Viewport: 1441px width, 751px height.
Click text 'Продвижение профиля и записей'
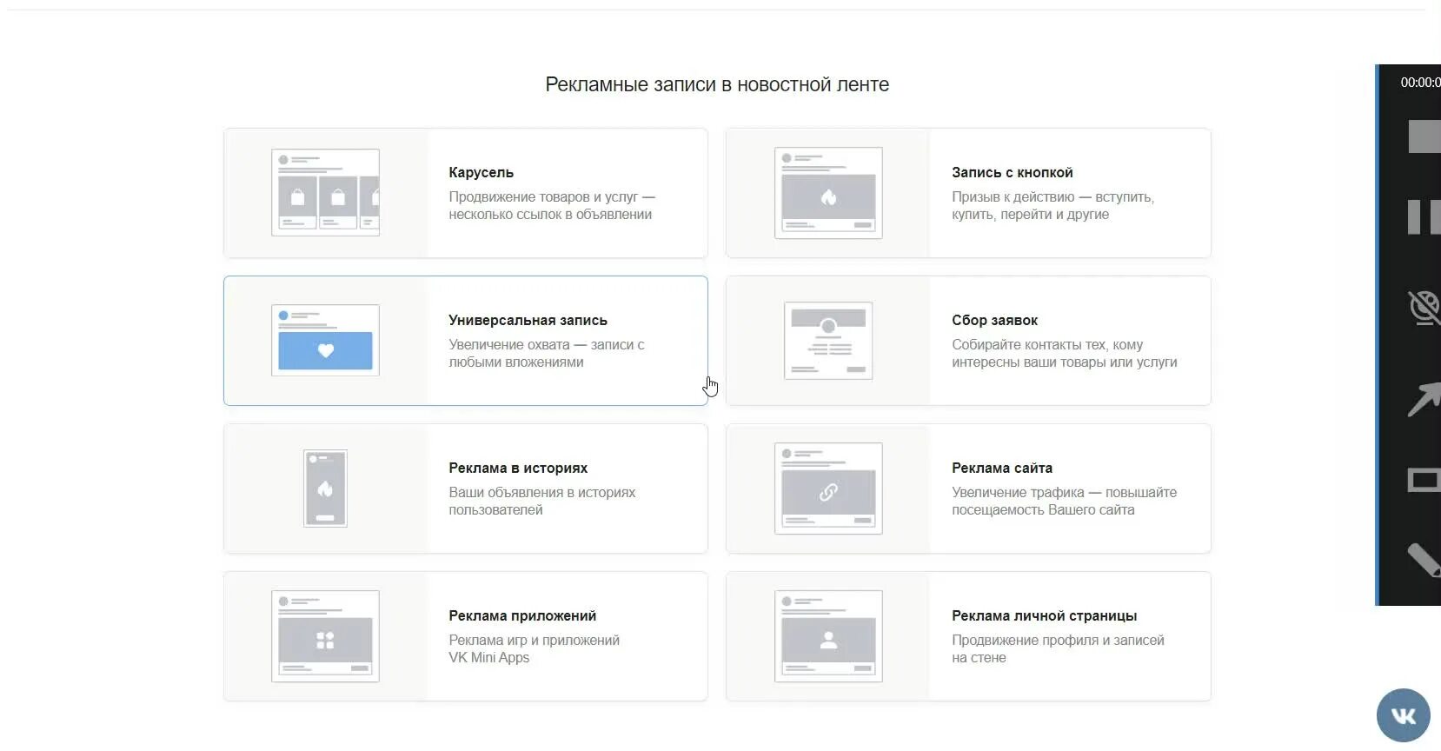[x=1058, y=641]
